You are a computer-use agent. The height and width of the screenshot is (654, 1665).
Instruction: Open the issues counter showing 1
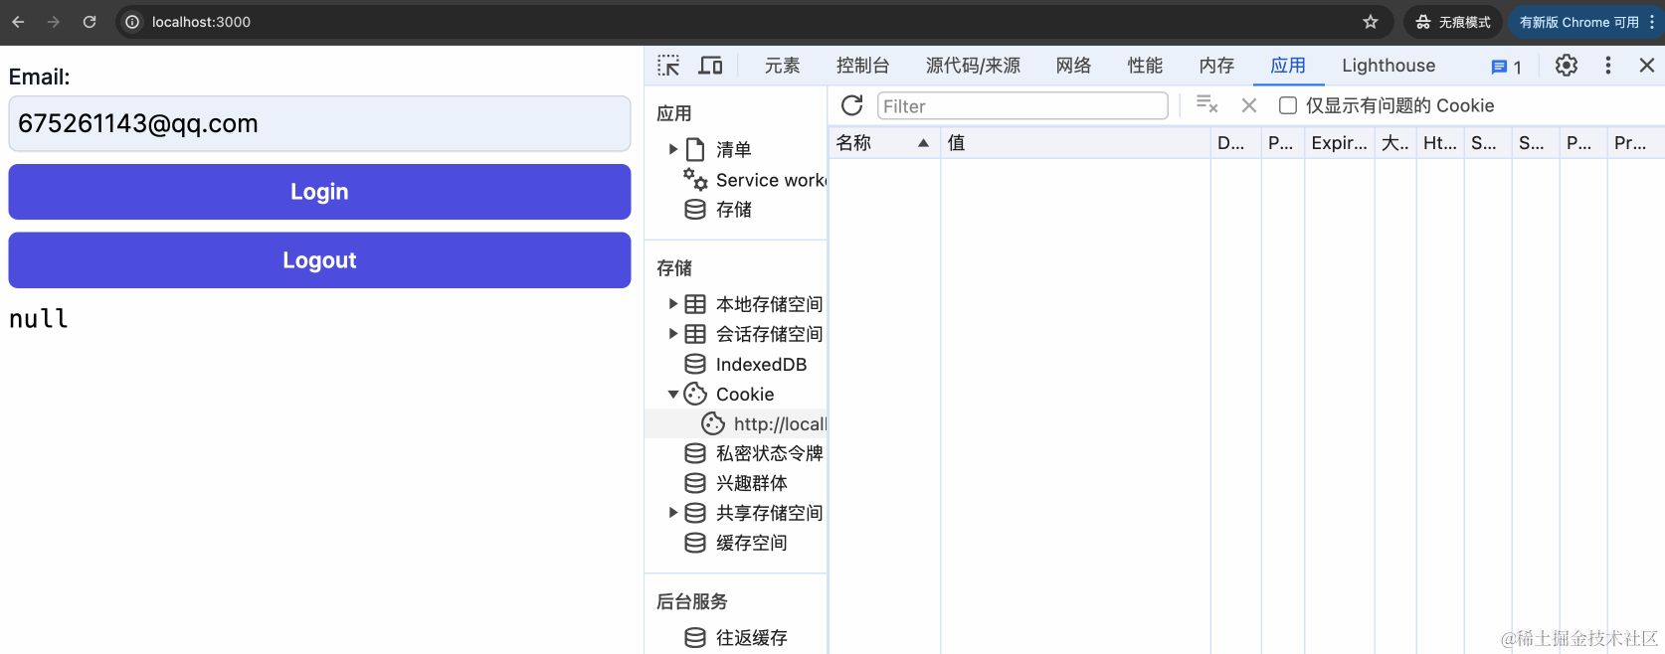coord(1506,67)
